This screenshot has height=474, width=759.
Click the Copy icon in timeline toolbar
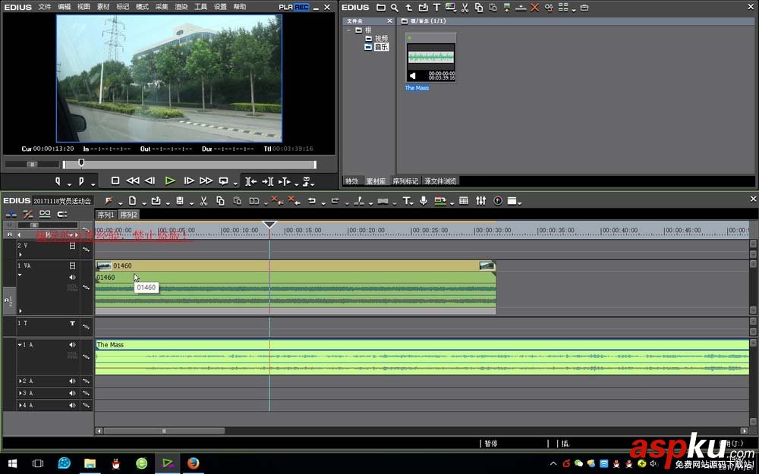coord(220,201)
